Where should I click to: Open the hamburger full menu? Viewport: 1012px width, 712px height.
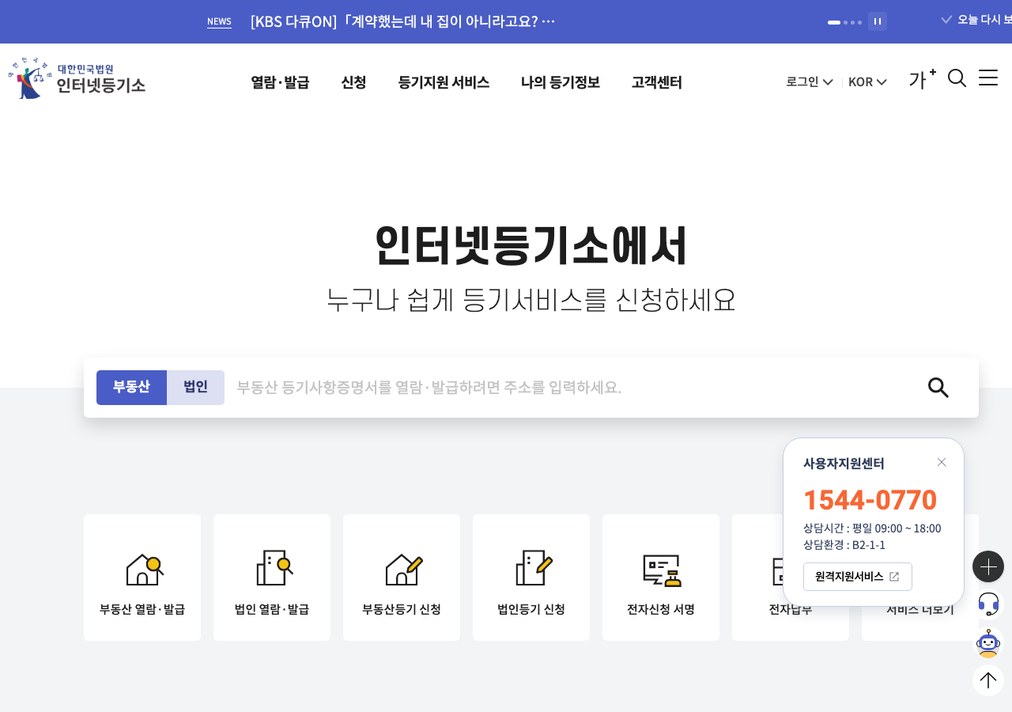click(x=988, y=78)
